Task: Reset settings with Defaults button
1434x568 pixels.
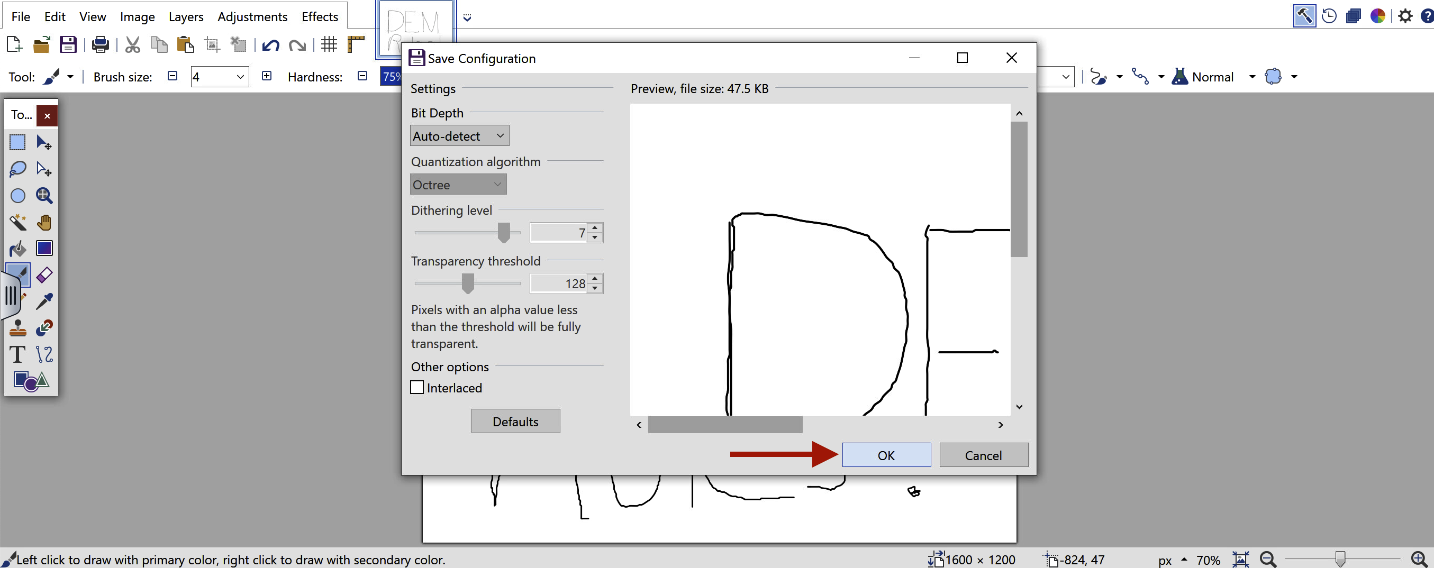Action: click(515, 421)
